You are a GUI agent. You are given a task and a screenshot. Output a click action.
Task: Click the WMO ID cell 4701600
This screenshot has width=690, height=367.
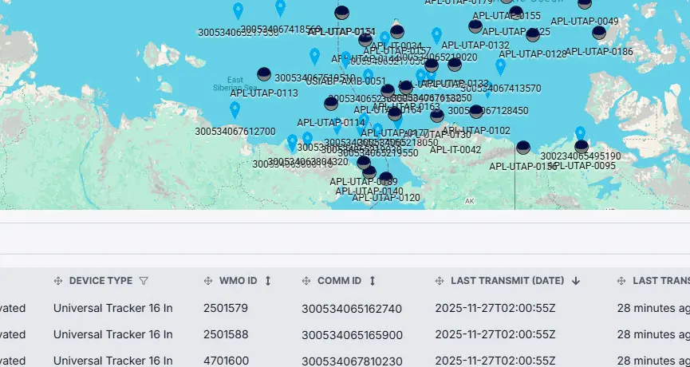coord(226,361)
